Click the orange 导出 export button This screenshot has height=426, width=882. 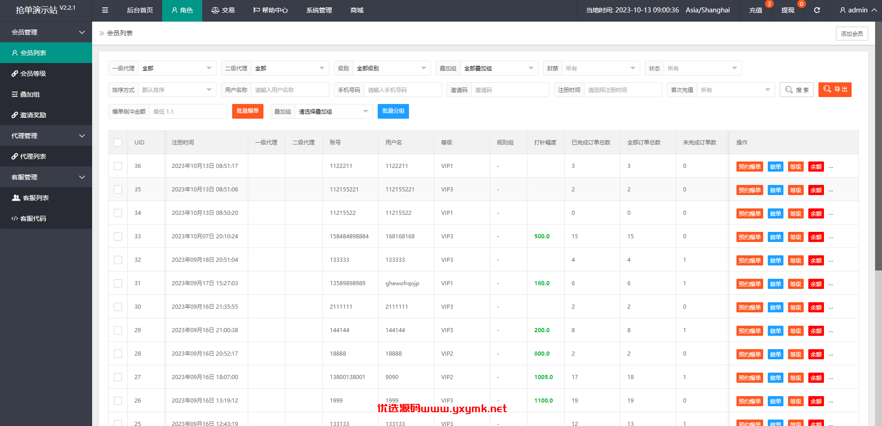(835, 90)
